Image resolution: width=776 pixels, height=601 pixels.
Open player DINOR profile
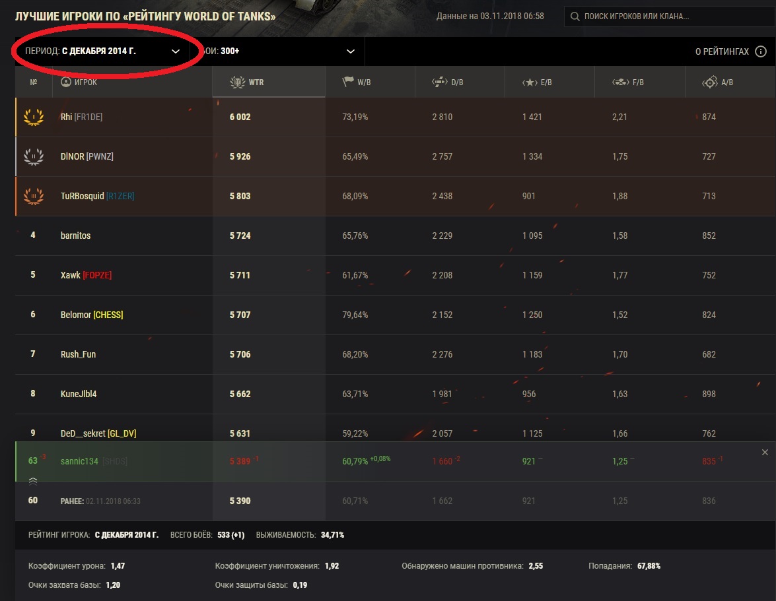coord(72,156)
